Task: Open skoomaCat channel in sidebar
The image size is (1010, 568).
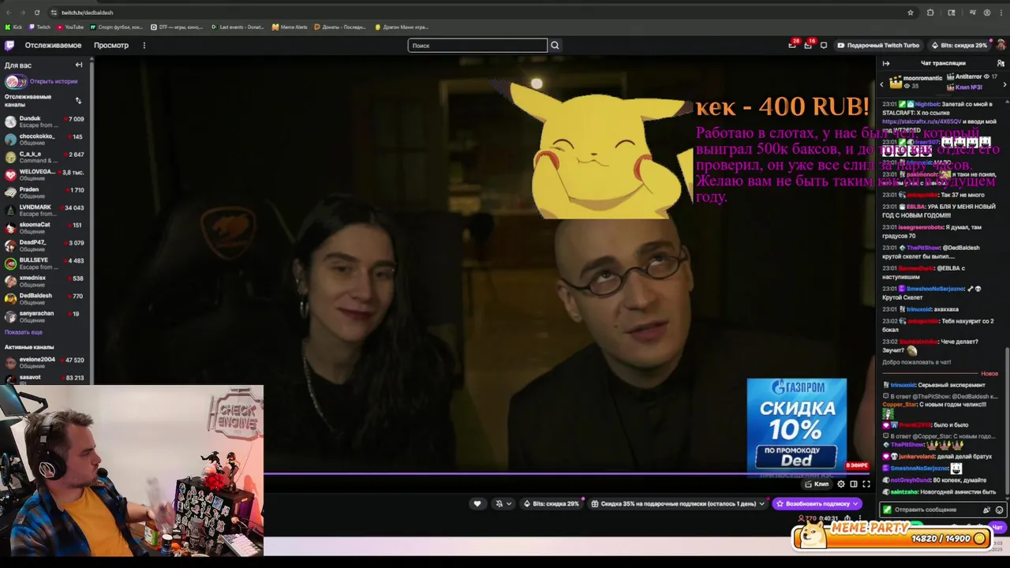Action: click(44, 228)
